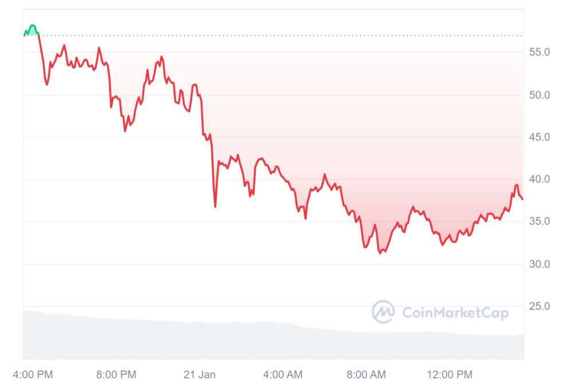The height and width of the screenshot is (391, 587).
Task: Click the last point of the red price line
Action: click(522, 199)
